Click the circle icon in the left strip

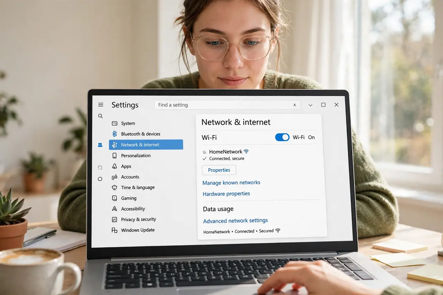(100, 179)
